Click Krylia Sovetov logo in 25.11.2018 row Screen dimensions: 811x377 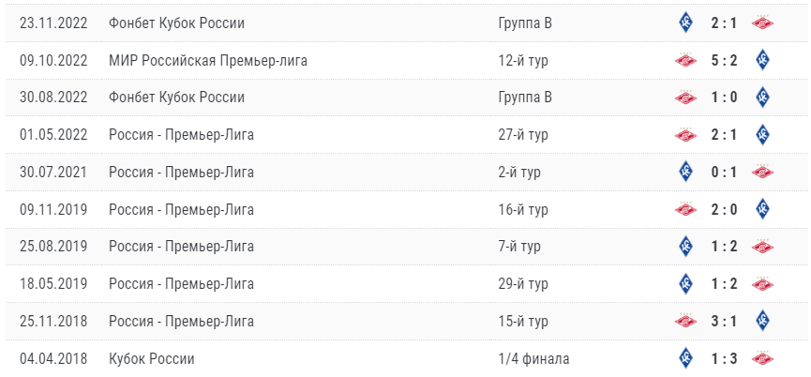tap(762, 321)
